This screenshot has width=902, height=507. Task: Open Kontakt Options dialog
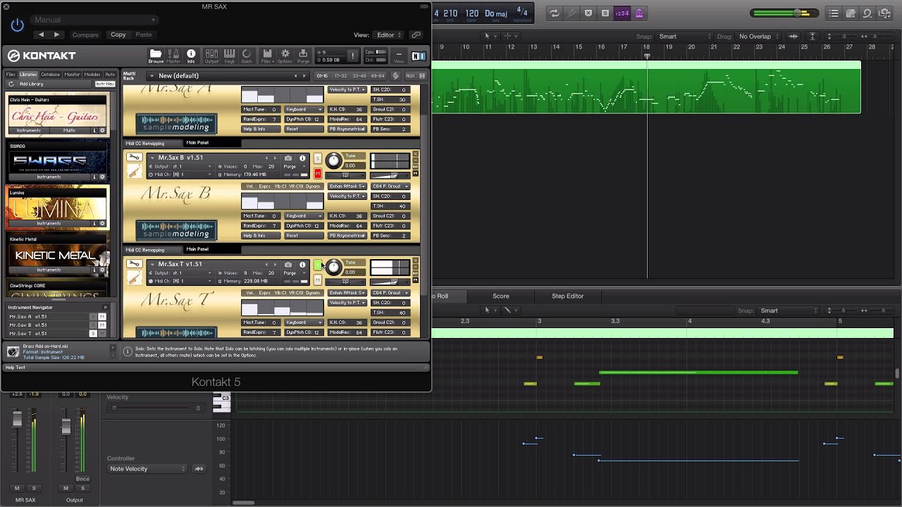point(285,56)
